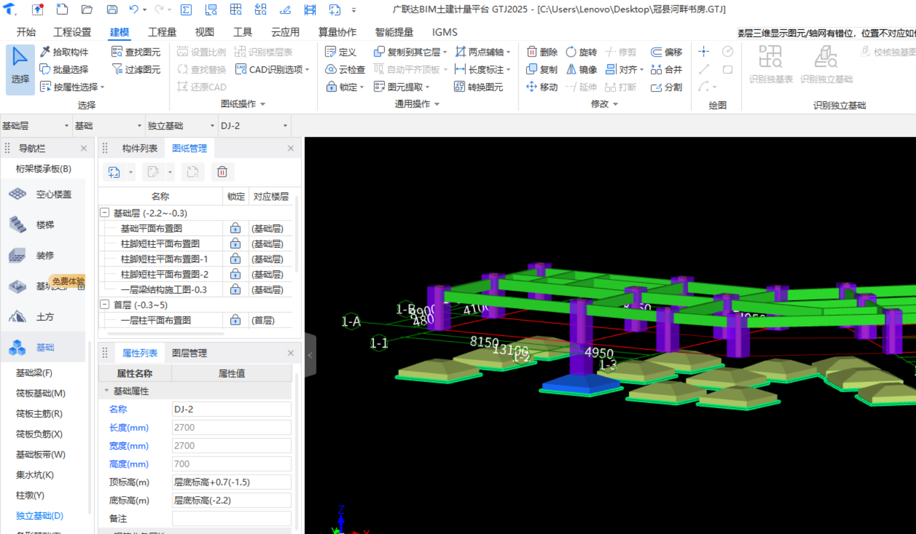Click 识别独立基础 recognize isolated footing
Viewport: 916px width, 534px height.
(x=826, y=64)
